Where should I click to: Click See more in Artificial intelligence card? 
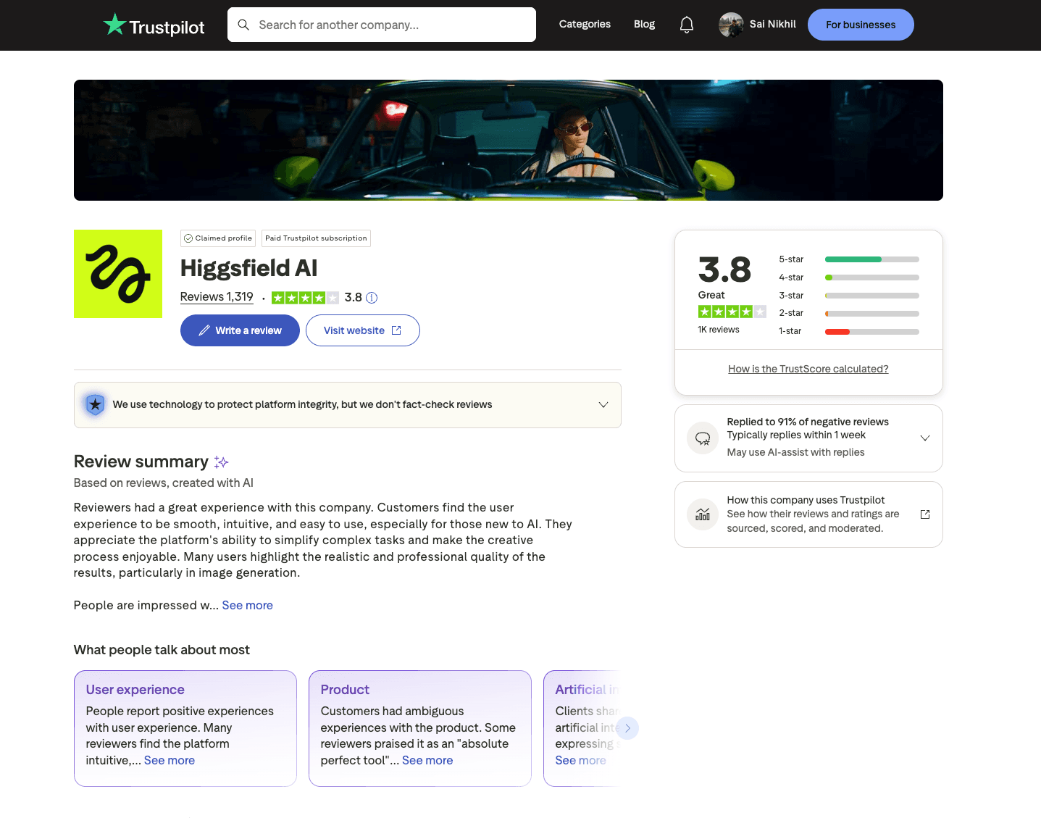coord(581,761)
